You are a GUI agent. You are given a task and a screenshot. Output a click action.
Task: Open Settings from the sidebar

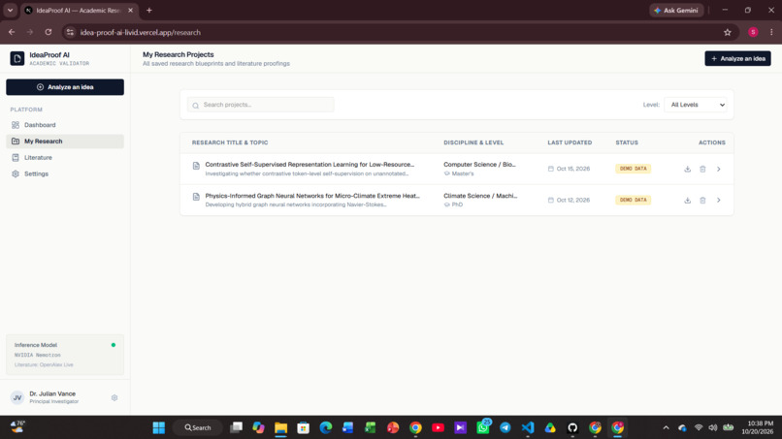click(x=65, y=173)
